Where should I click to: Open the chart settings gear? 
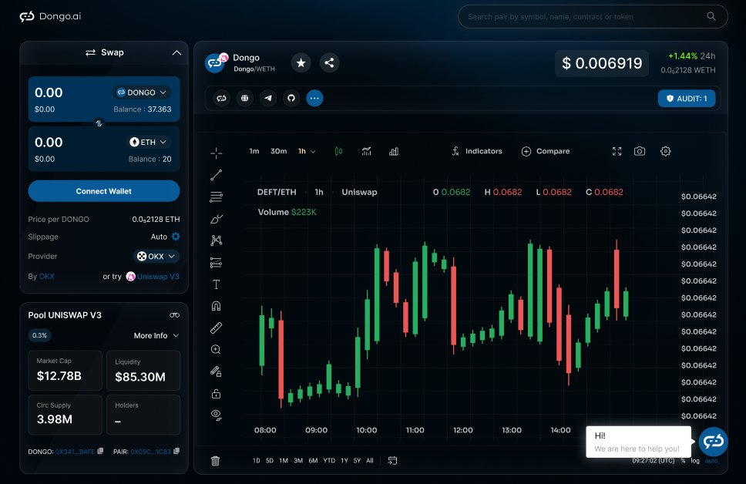(666, 151)
